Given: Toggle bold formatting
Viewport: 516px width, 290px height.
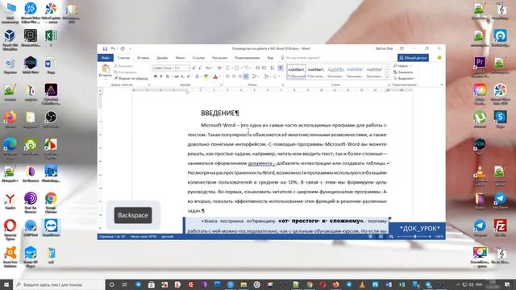Looking at the screenshot, I should [x=156, y=77].
